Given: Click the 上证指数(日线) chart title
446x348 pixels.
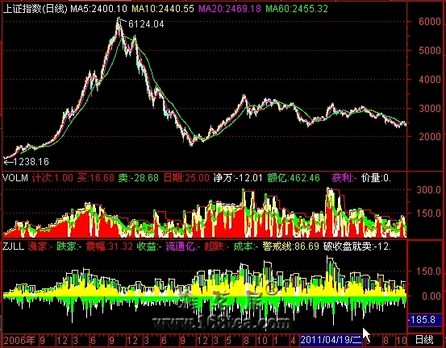Looking at the screenshot, I should (x=35, y=9).
